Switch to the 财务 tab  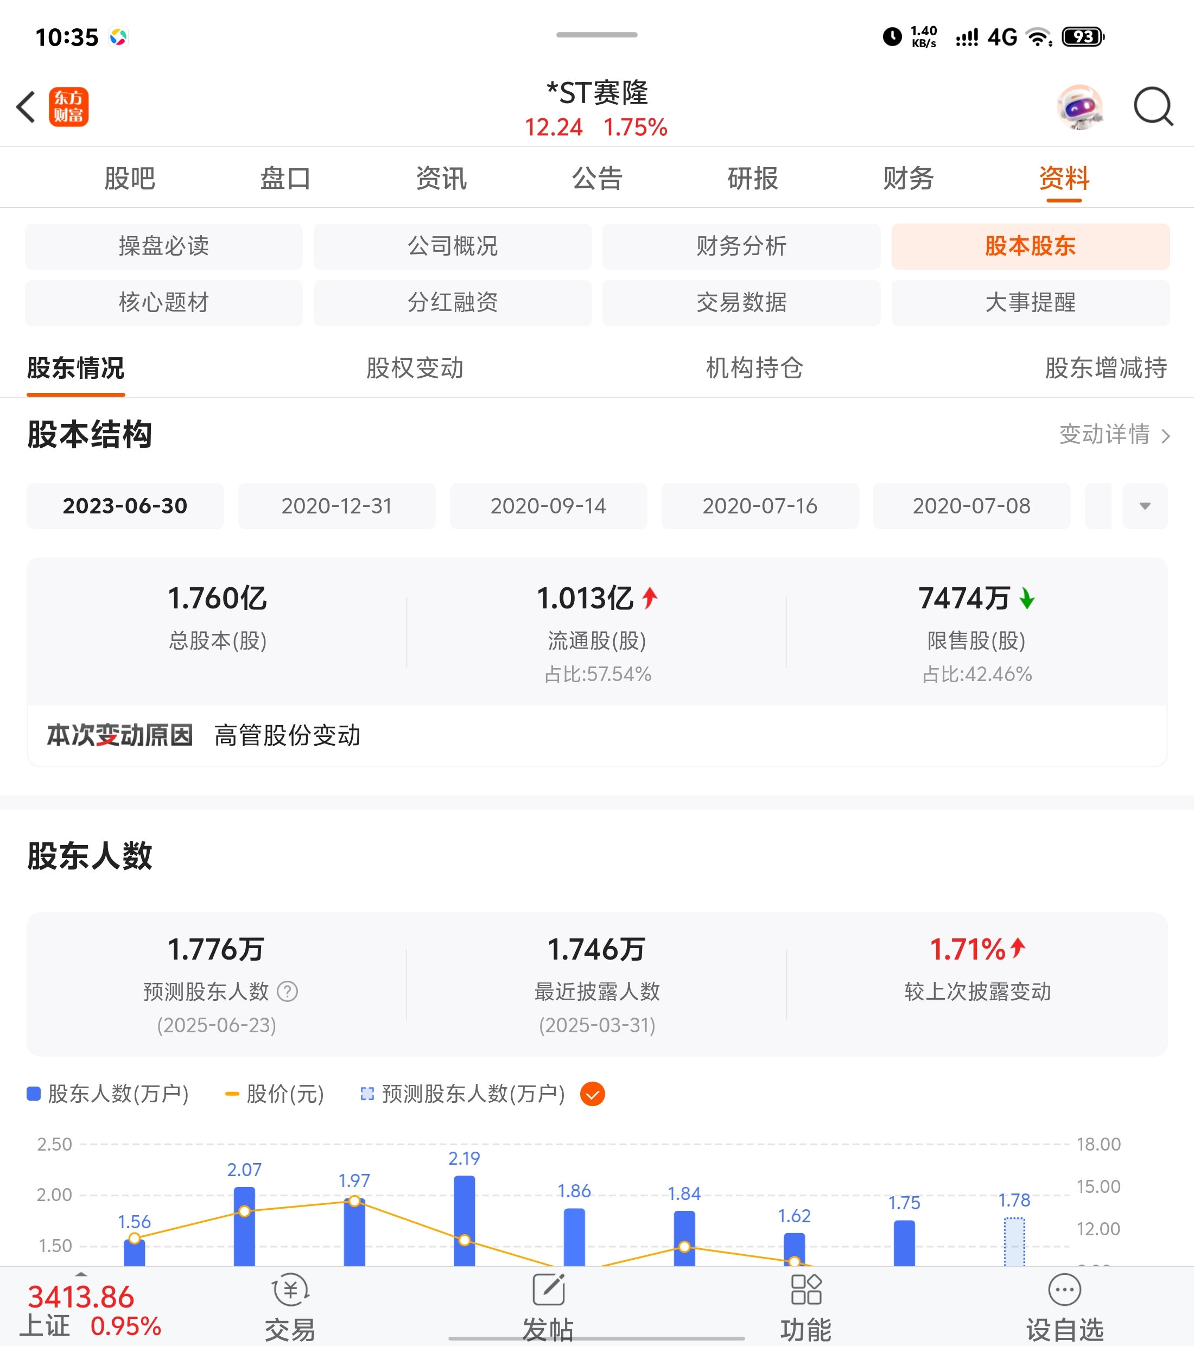click(908, 179)
